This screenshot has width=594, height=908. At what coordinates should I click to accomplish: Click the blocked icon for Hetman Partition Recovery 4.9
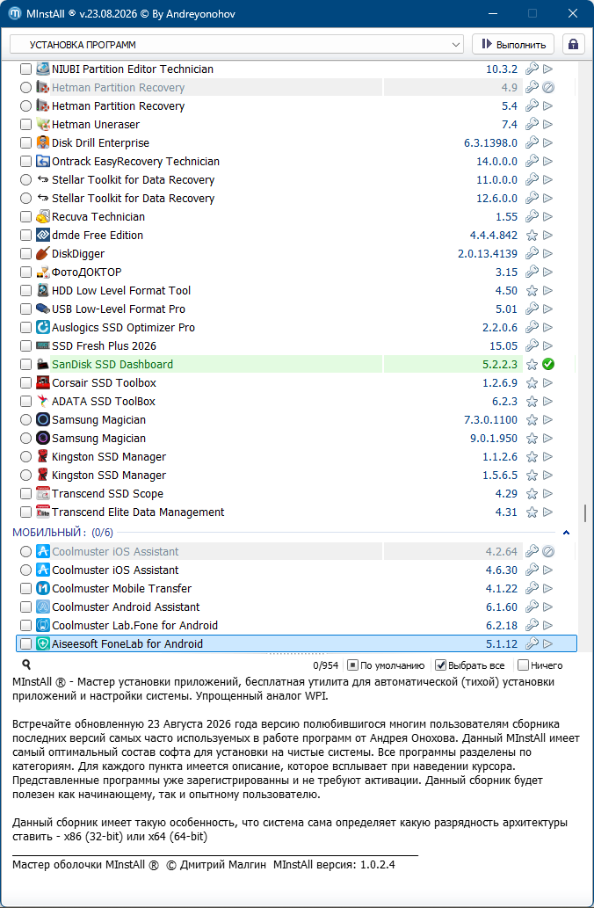tap(548, 87)
